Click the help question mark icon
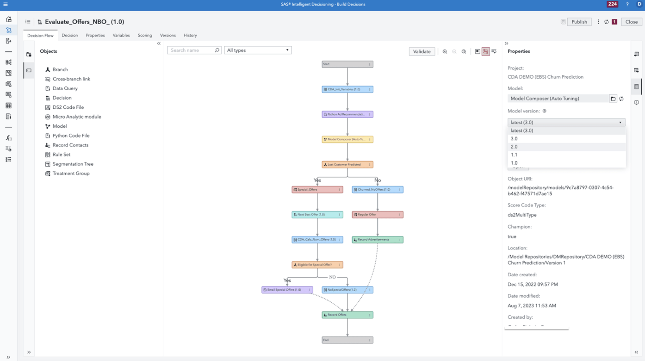The image size is (645, 361). pyautogui.click(x=627, y=4)
